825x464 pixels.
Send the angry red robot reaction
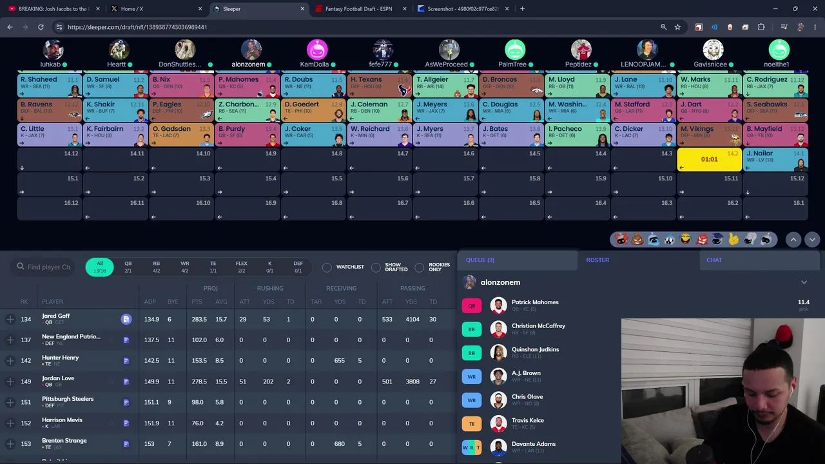pos(702,239)
